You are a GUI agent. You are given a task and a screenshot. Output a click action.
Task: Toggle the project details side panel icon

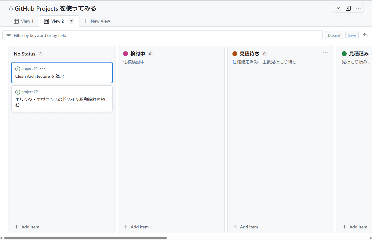tap(348, 8)
